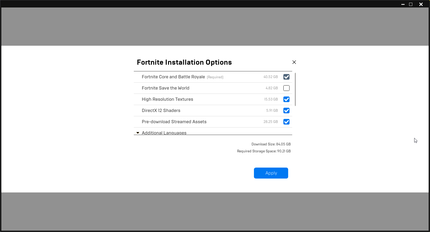Select the Pre-download Streamed Assets label
Viewport: 430px width, 232px height.
(174, 122)
